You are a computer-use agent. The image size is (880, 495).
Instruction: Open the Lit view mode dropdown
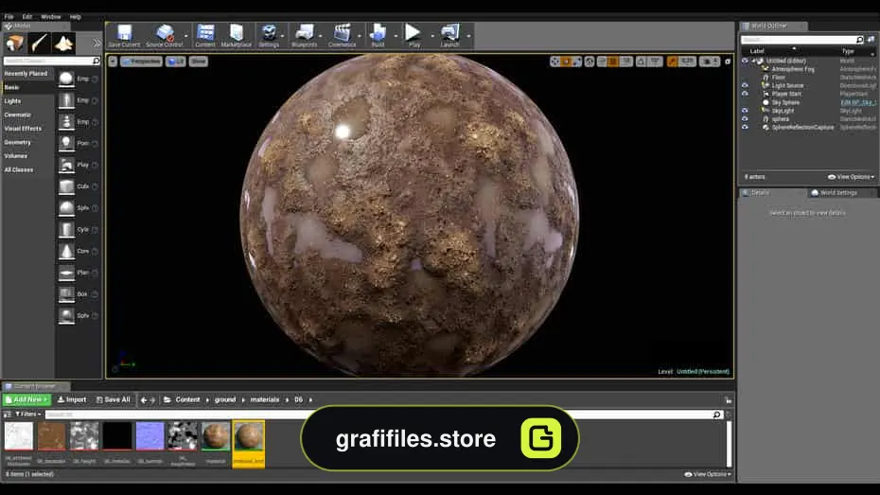click(x=176, y=62)
